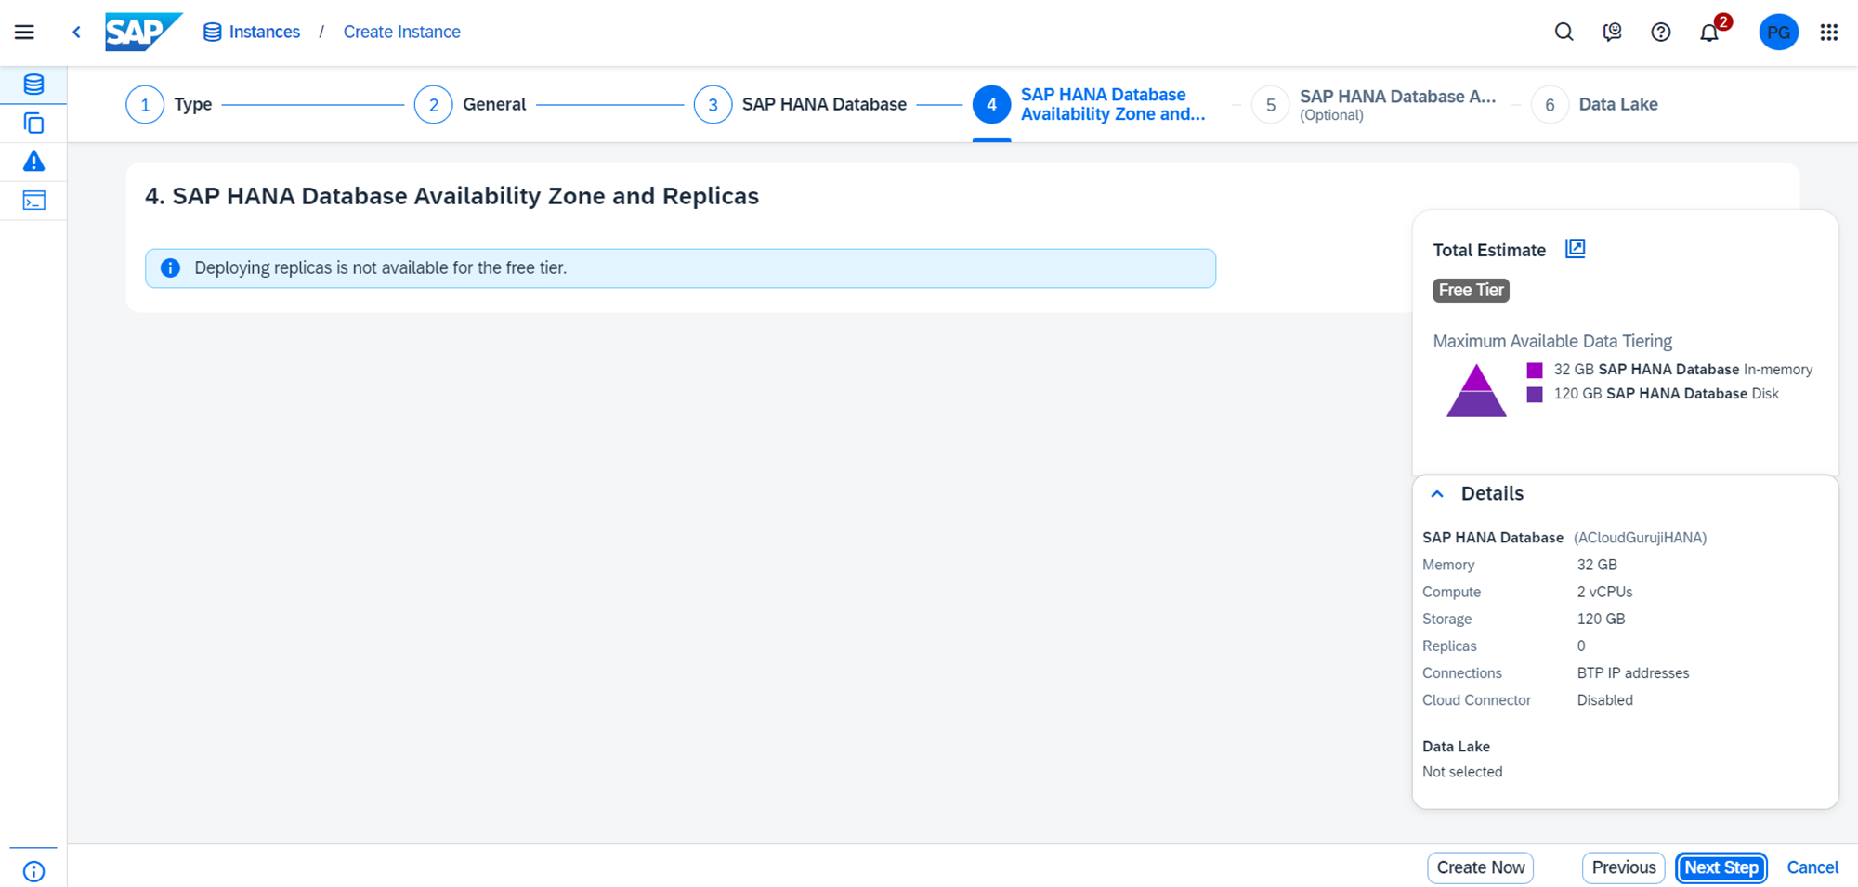The height and width of the screenshot is (887, 1858).
Task: Go to wizard step 1 Type
Action: pos(145,105)
